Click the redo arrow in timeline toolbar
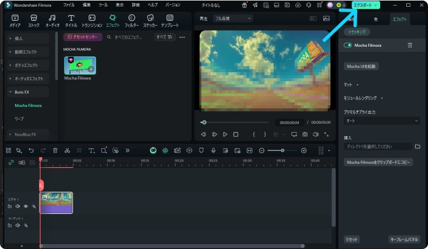 coord(43,150)
